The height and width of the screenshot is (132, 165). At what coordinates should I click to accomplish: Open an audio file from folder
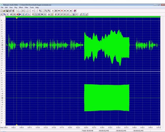tap(4, 11)
